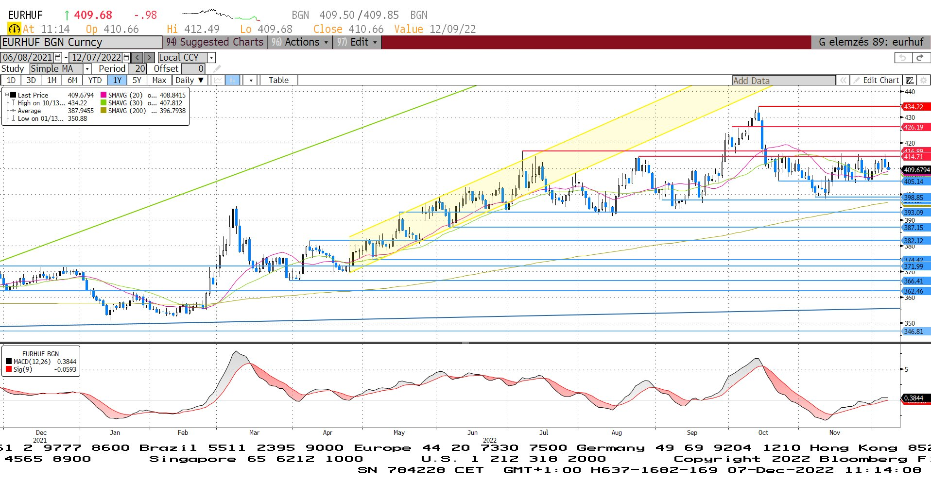Click the 'G elemzés 89: eurhuf' title
The width and height of the screenshot is (931, 497).
(871, 42)
